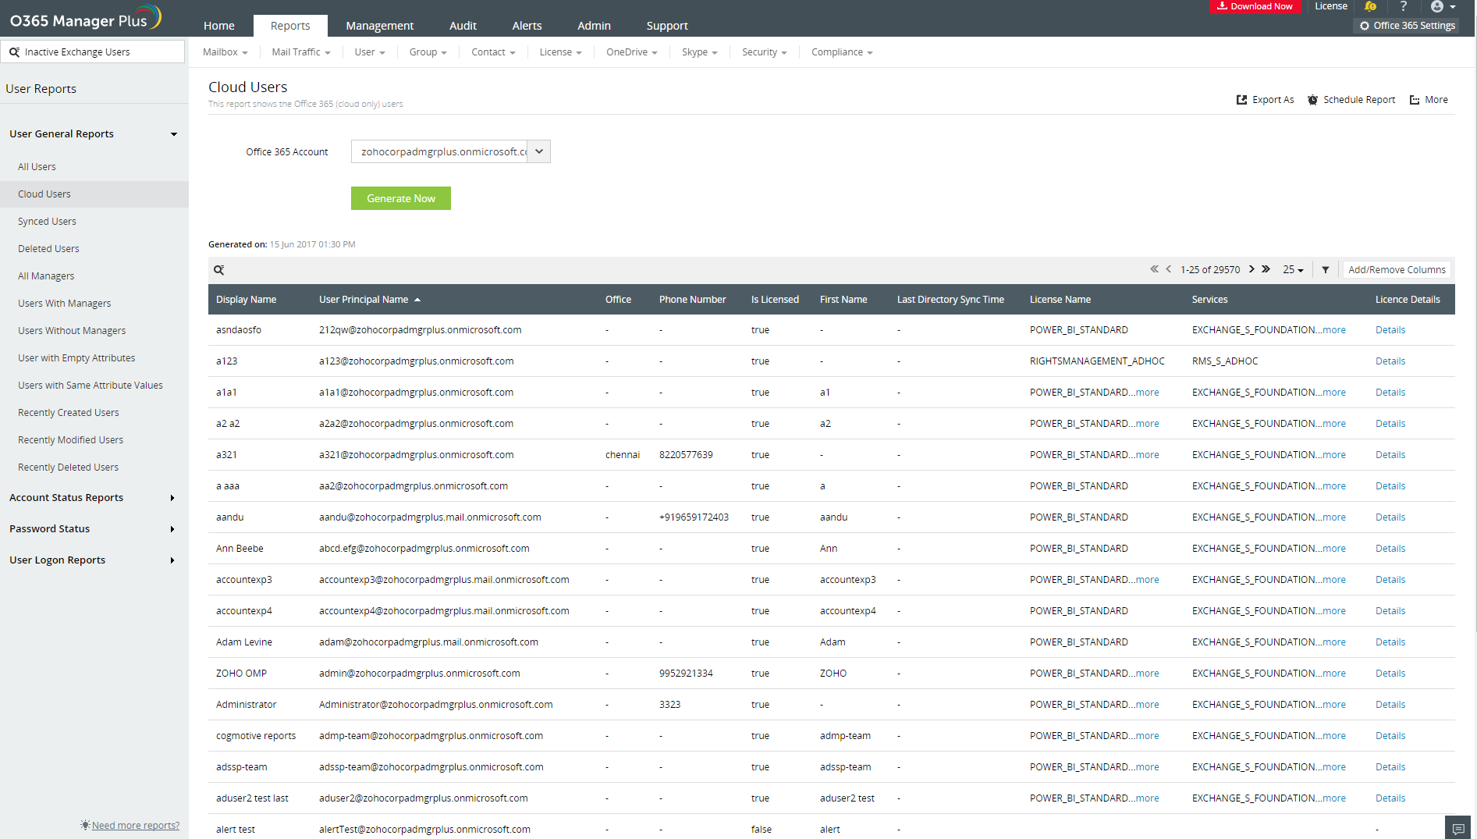Expand the User Logon Reports section
This screenshot has height=839, width=1477.
coord(172,560)
